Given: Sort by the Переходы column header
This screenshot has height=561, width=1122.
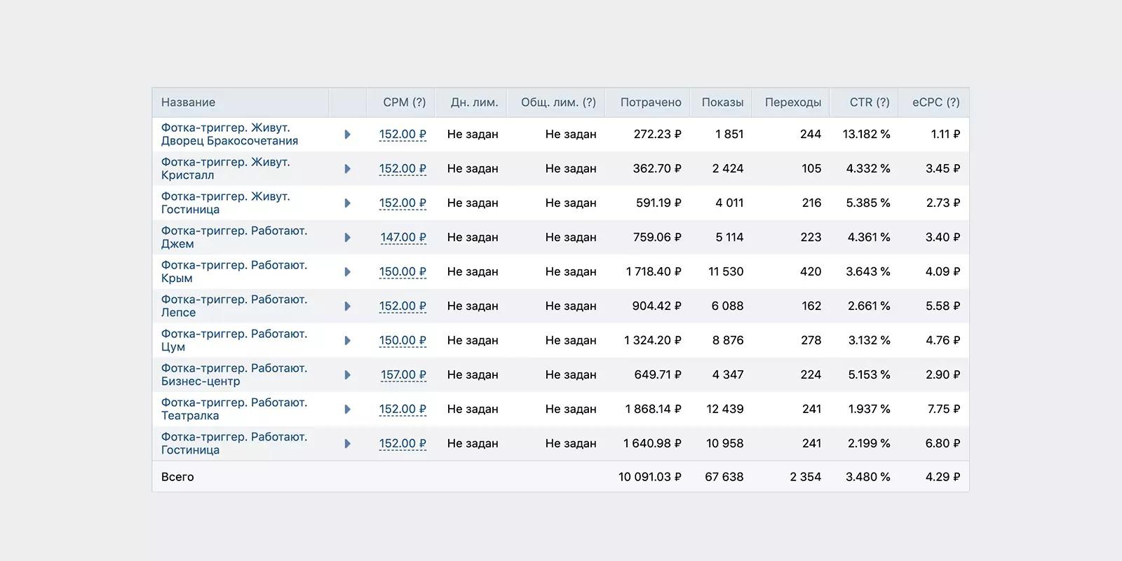Looking at the screenshot, I should 793,102.
